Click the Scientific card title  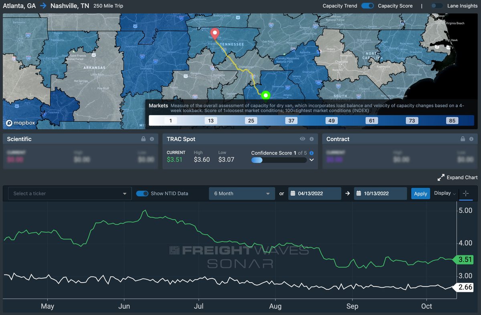point(19,139)
